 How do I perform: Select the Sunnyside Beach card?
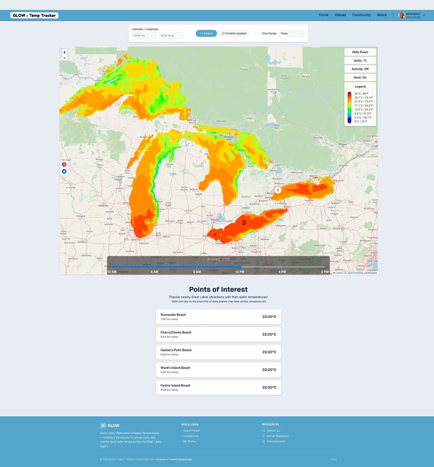pyautogui.click(x=218, y=317)
